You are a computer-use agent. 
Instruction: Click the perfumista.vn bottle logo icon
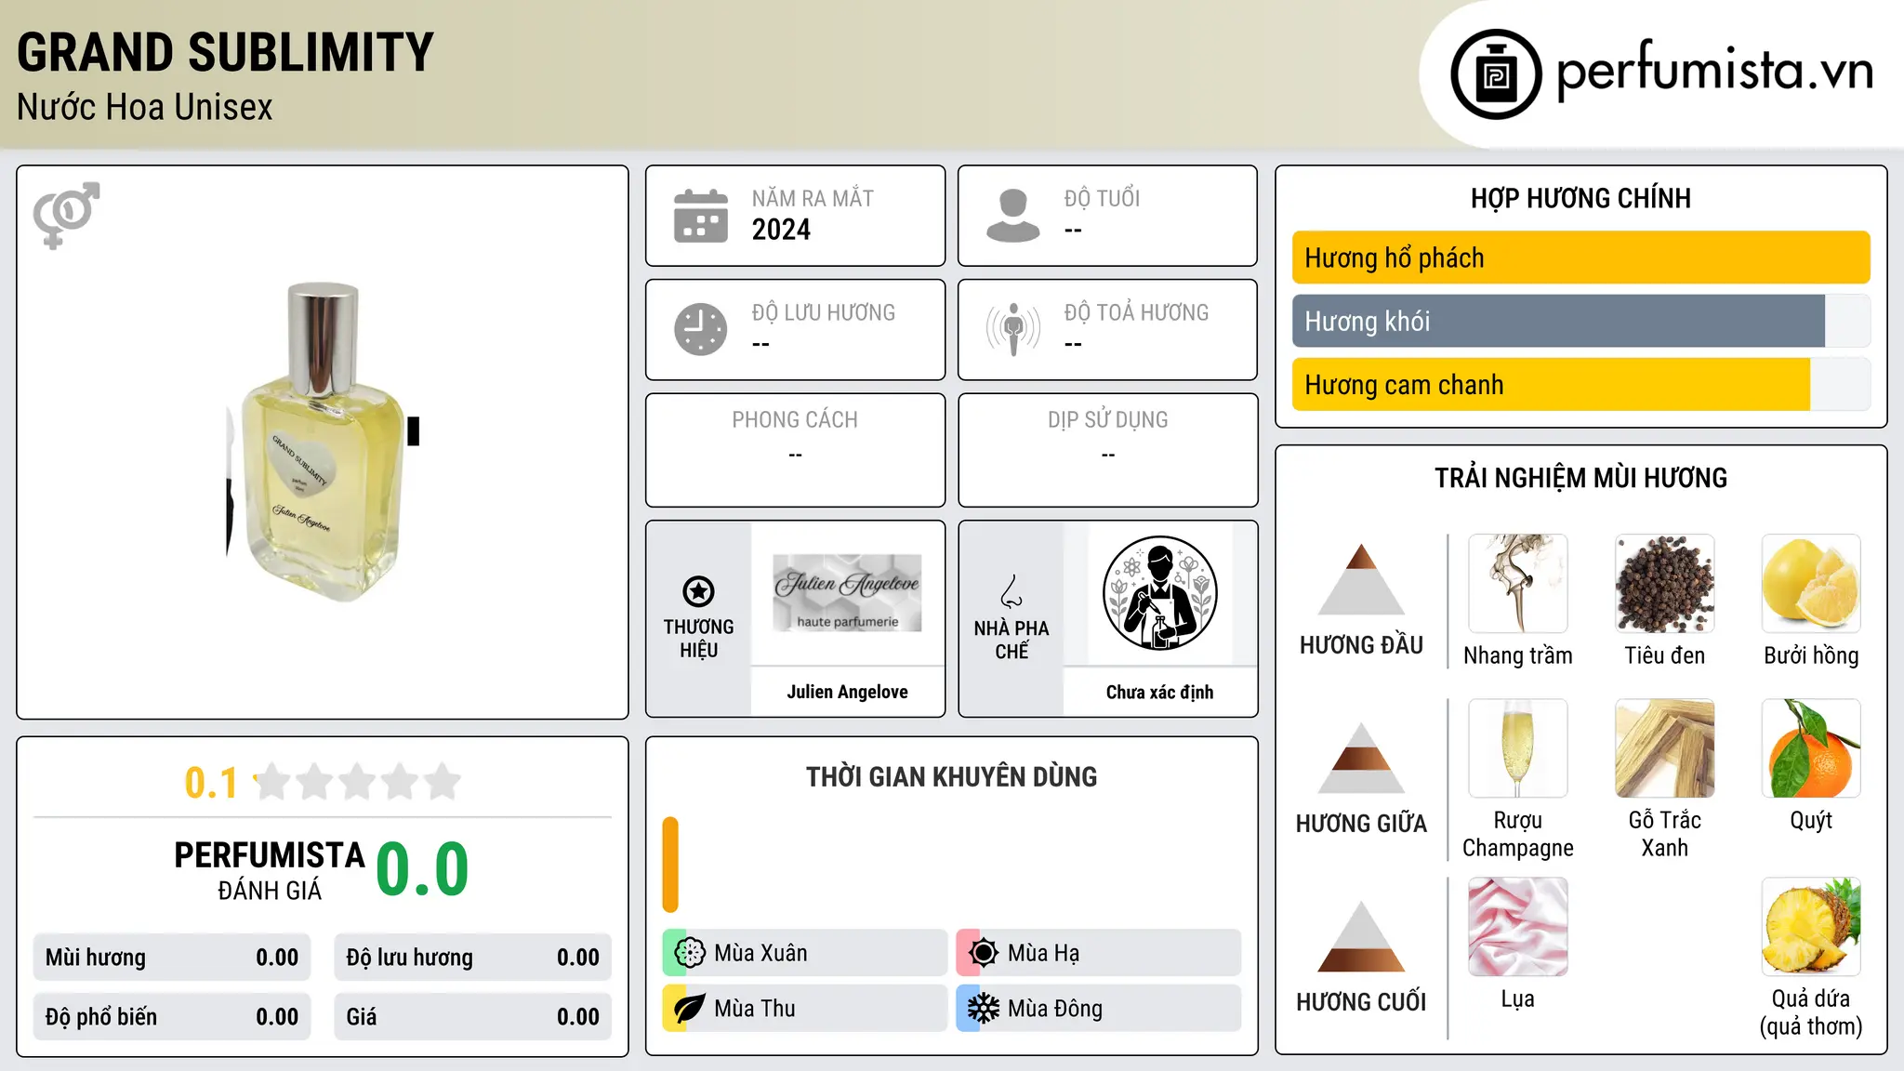coord(1496,74)
